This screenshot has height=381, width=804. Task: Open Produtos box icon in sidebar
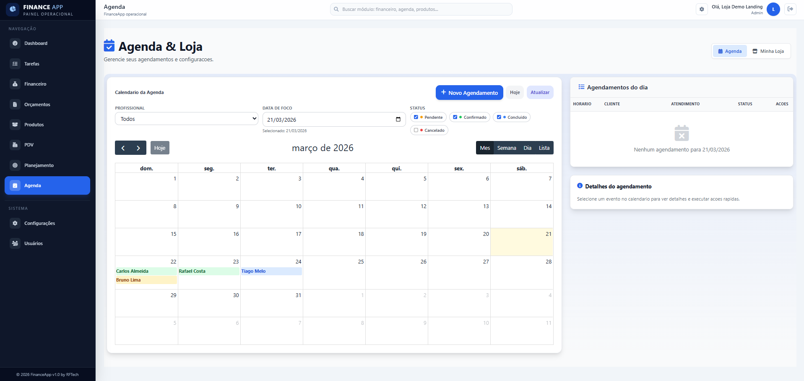tap(15, 125)
